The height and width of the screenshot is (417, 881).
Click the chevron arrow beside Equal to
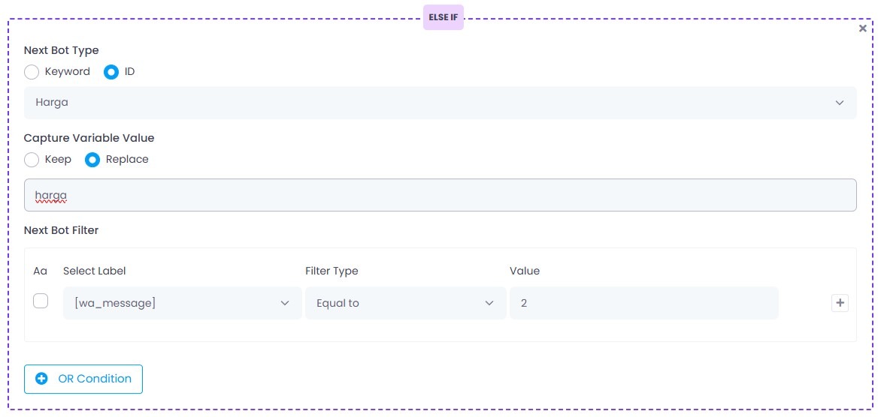point(489,303)
